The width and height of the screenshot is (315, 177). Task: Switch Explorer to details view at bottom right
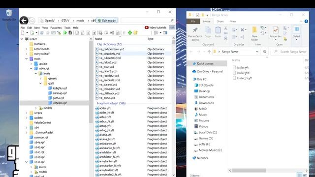tap(300, 175)
